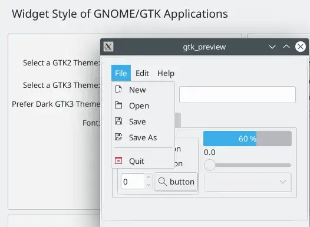The image size is (310, 227).
Task: Choose Save As from the File menu
Action: click(143, 137)
